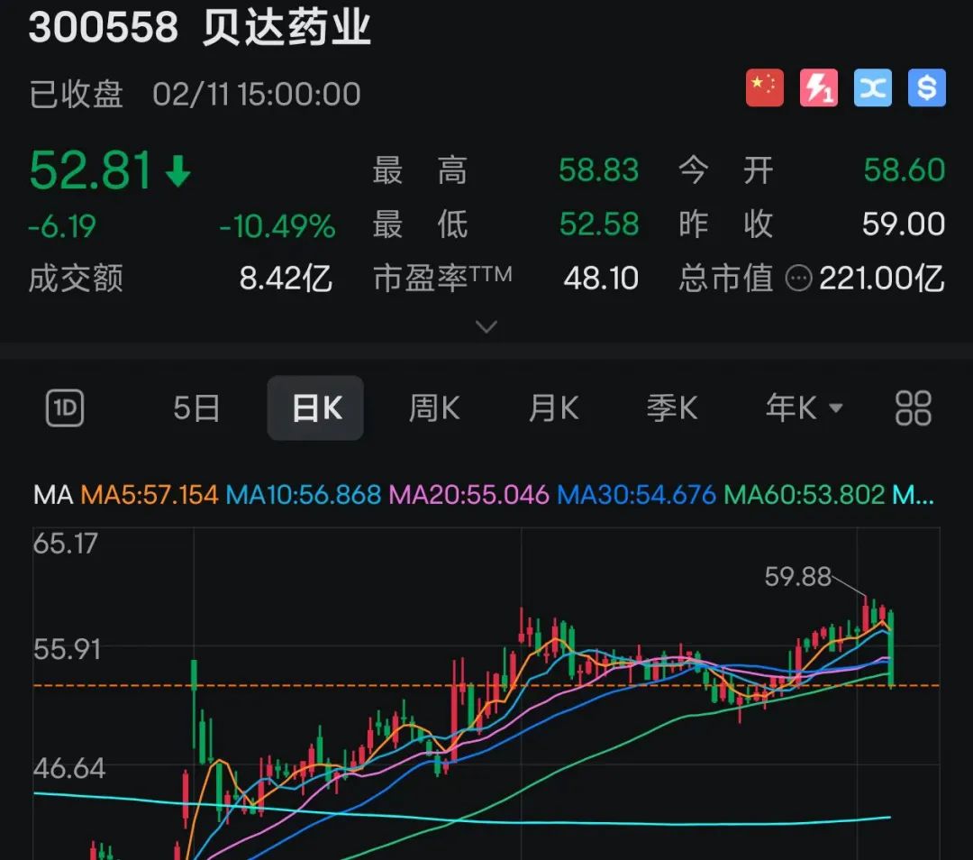This screenshot has height=860, width=973.
Task: Select the 日K chart tab
Action: coord(316,408)
